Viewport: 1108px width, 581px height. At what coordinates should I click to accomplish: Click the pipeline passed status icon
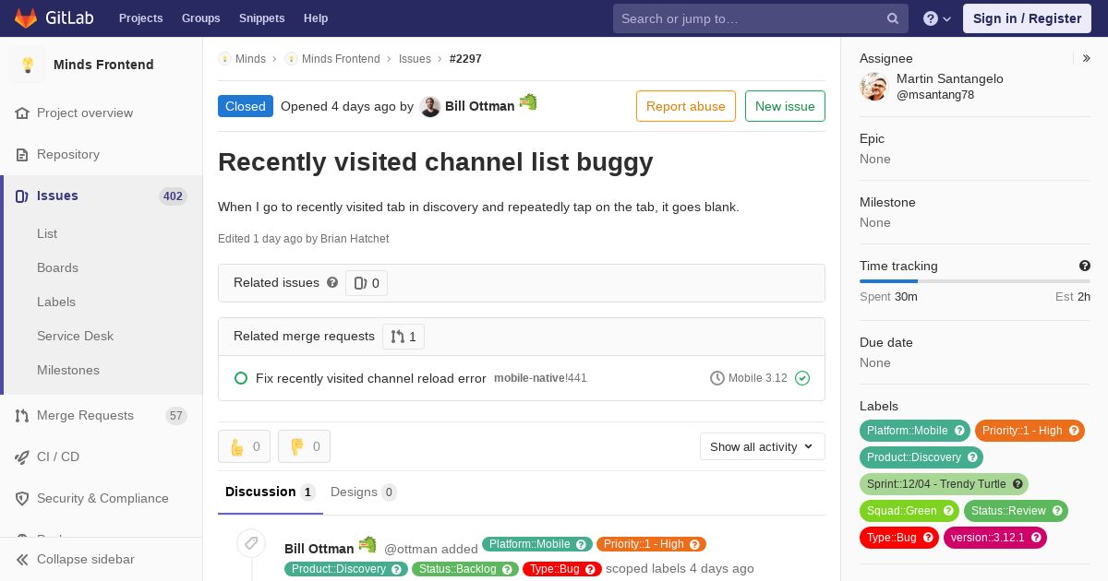coord(802,378)
